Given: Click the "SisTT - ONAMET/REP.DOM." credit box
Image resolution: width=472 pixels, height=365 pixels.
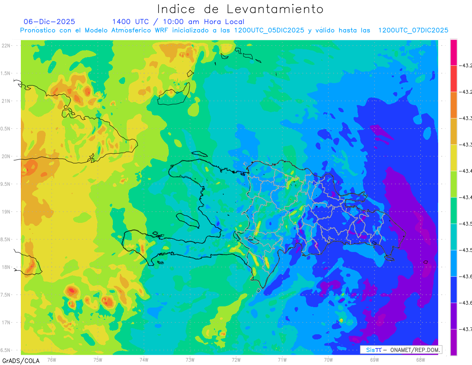Looking at the screenshot, I should point(400,350).
